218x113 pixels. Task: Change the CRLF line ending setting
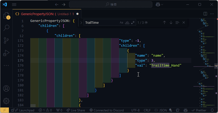[x=147, y=110]
